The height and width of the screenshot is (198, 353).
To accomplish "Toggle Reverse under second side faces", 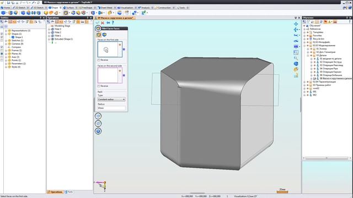I will (99, 86).
